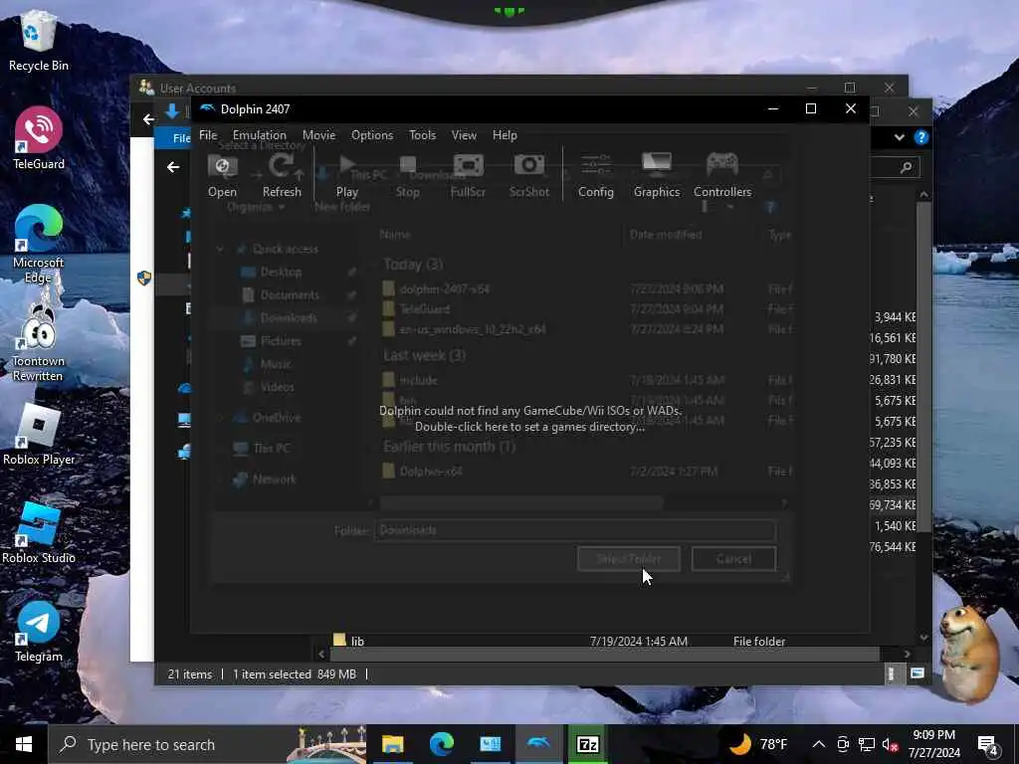Select the Microsoft Edge desktop shortcut
1019x764 pixels.
39,244
